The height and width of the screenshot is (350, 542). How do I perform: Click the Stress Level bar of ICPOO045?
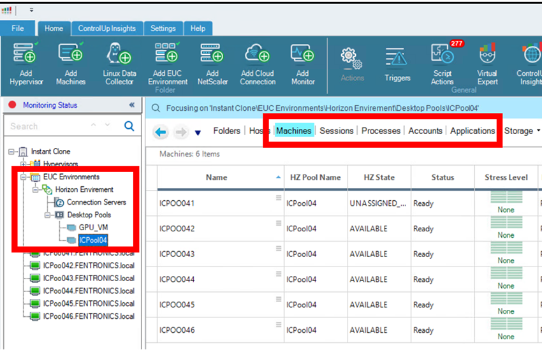pyautogui.click(x=506, y=298)
